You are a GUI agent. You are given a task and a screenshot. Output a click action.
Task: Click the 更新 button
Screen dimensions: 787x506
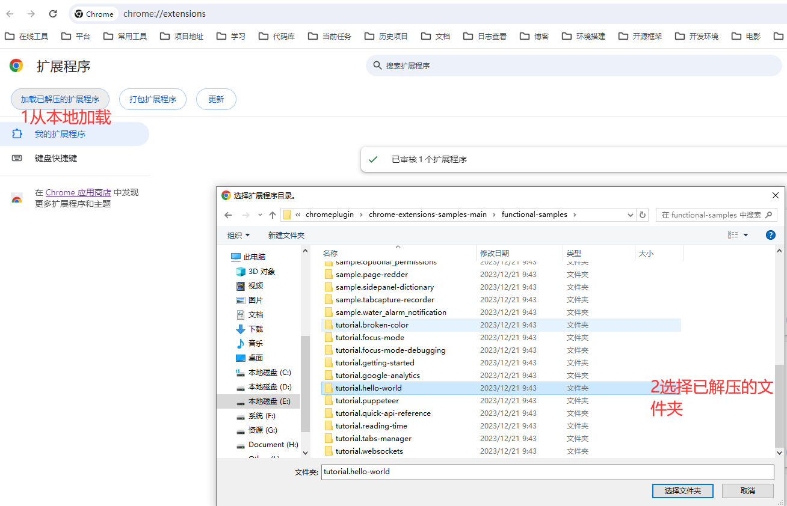point(216,99)
